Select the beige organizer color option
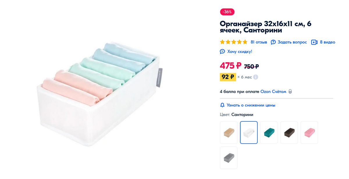 (x=229, y=132)
